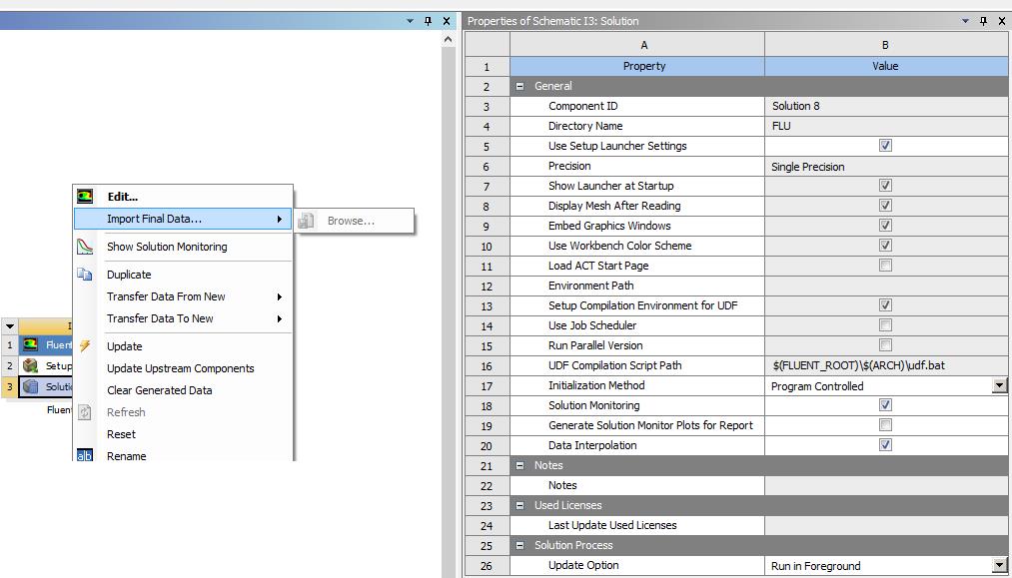Screen dimensions: 1012x578
Task: Open Properties panel options dropdown arrow
Action: click(965, 21)
